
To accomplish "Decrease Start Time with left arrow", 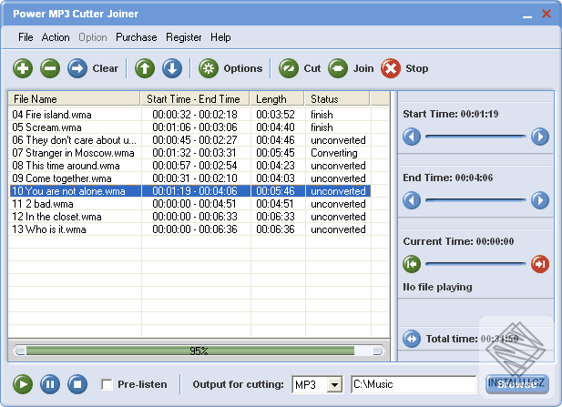I will click(412, 137).
